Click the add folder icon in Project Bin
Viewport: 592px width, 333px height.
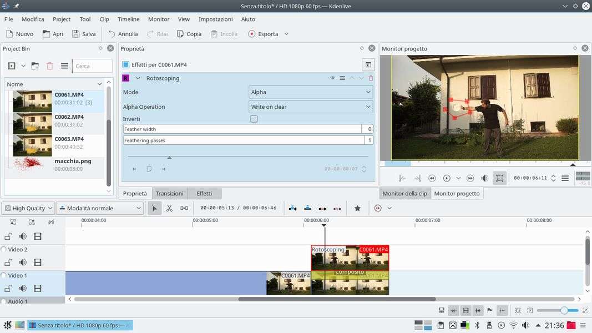[35, 66]
